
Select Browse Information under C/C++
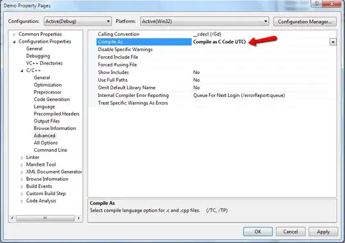pyautogui.click(x=55, y=128)
